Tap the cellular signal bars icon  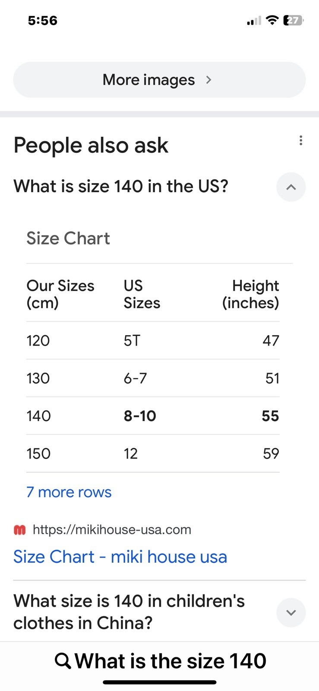254,20
